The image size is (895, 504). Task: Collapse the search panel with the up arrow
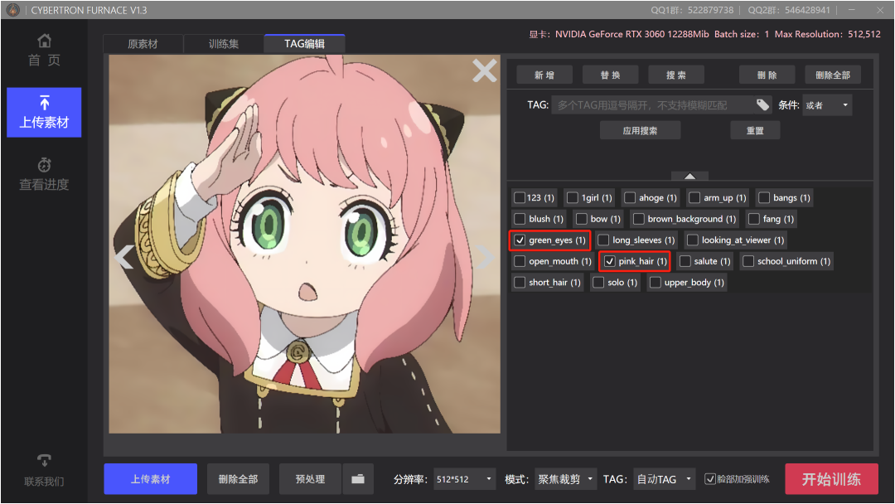coord(689,176)
